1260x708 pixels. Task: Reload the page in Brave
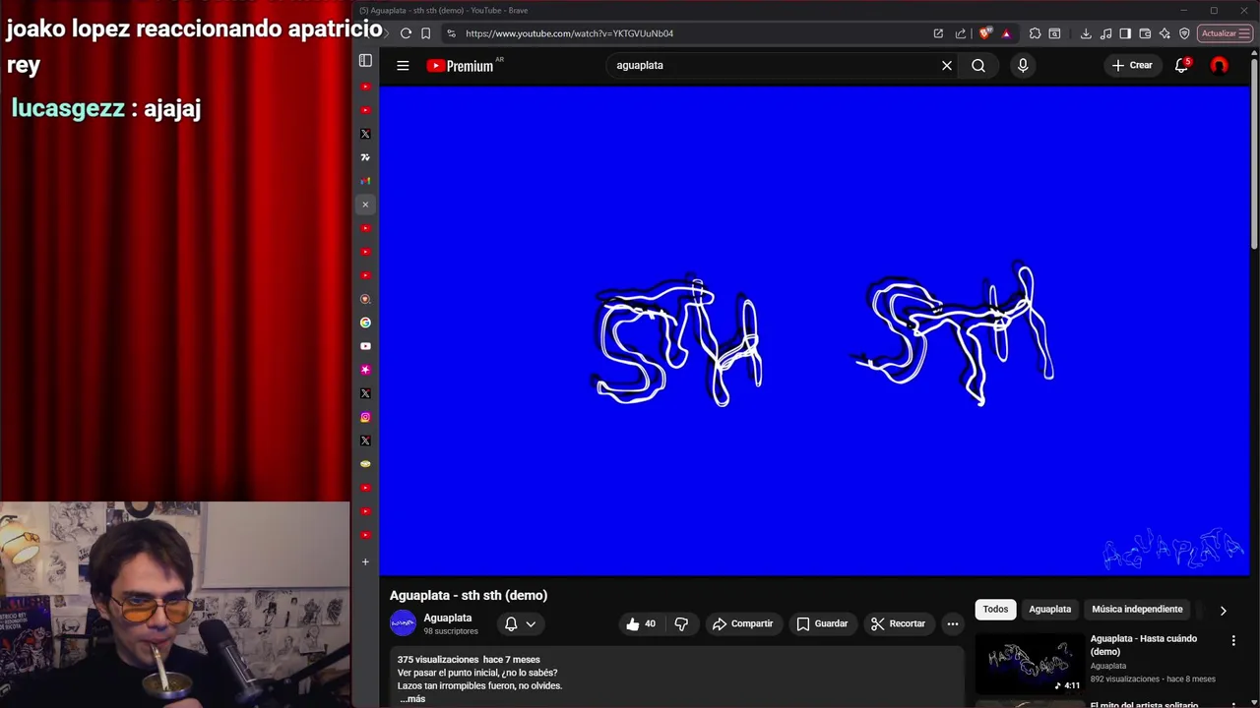(x=406, y=33)
